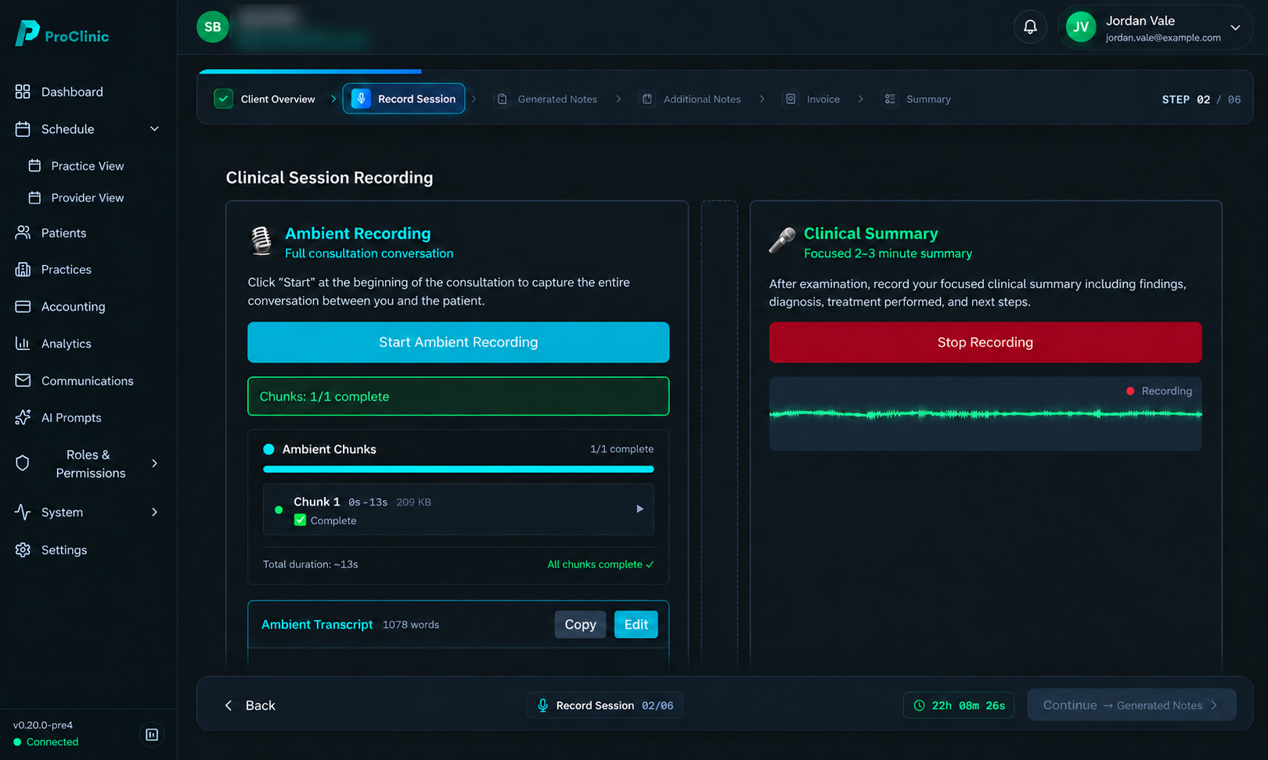Screen dimensions: 1268x760
Task: Open notifications via the bell icon
Action: tap(1030, 27)
